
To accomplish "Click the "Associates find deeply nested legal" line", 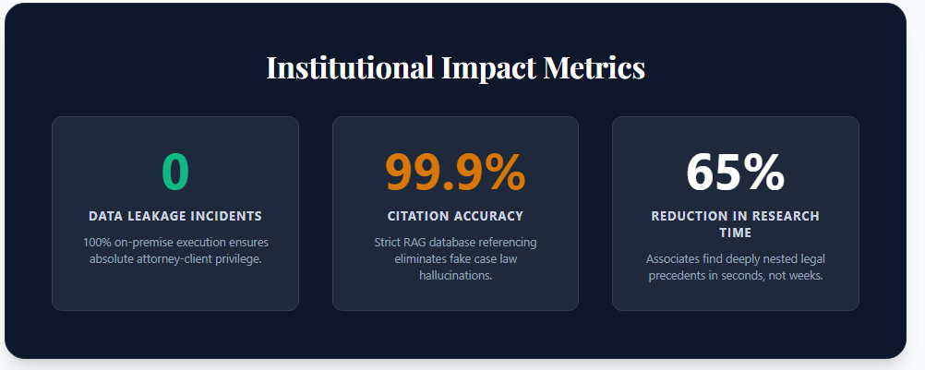I will 735,259.
